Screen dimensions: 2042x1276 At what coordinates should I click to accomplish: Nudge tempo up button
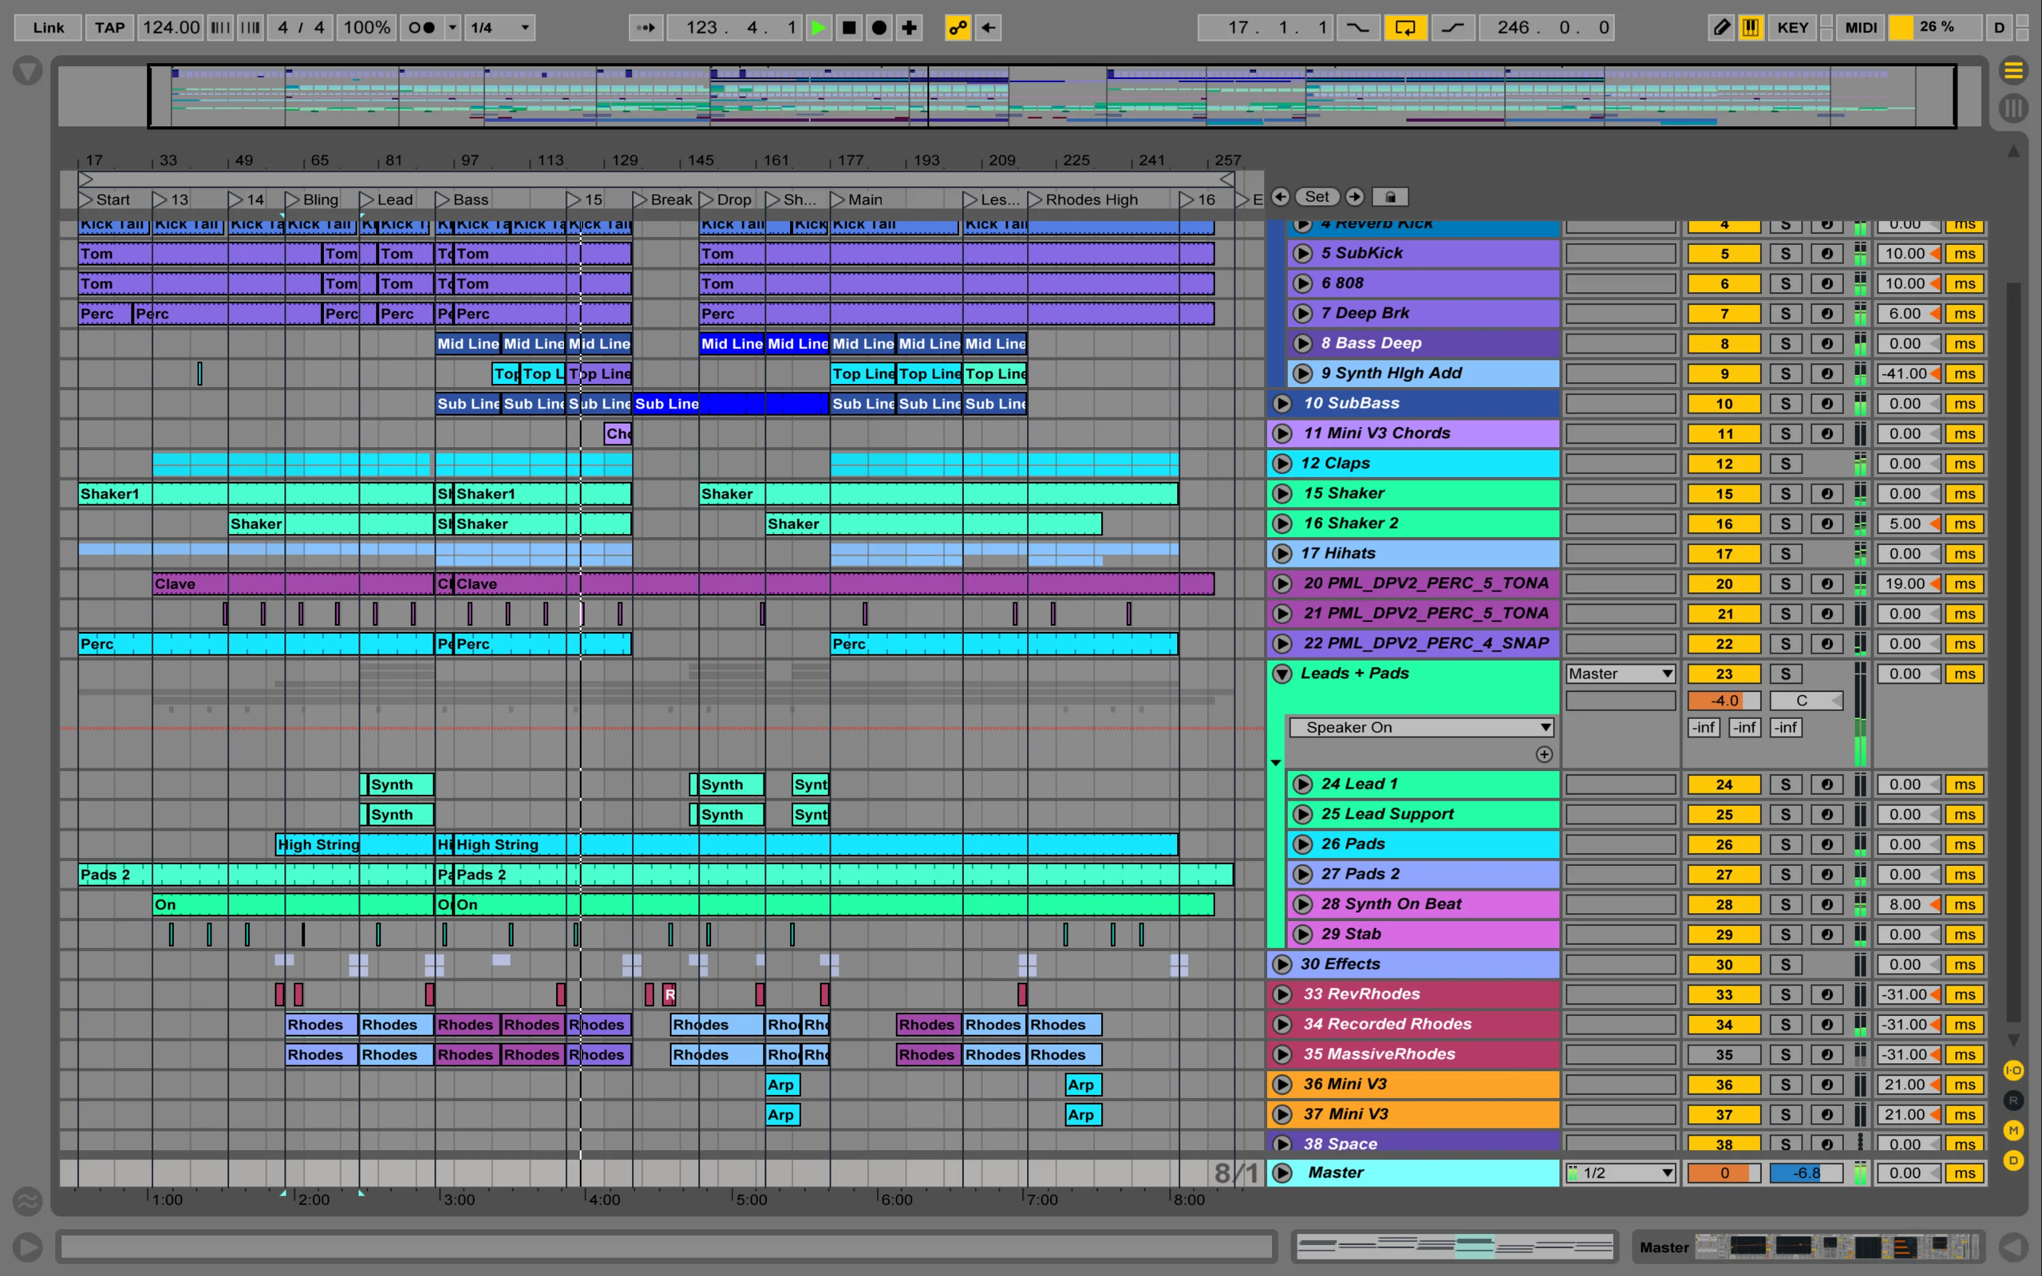coord(250,28)
